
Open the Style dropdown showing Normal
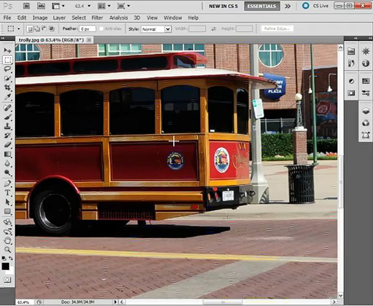156,29
